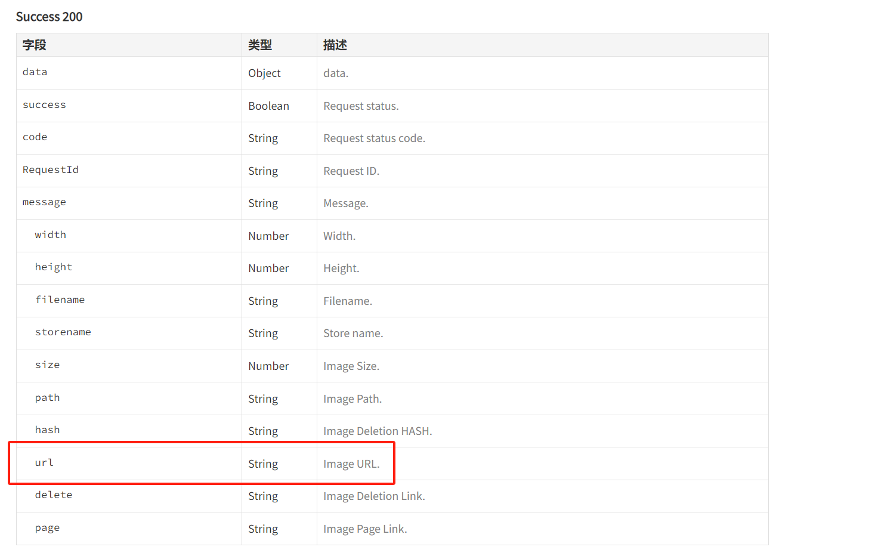
Task: Click the 'Image Deletion HASH.' description
Action: 378,431
